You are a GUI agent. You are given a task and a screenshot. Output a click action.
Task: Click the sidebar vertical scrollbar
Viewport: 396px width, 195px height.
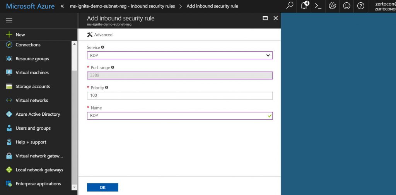74,116
